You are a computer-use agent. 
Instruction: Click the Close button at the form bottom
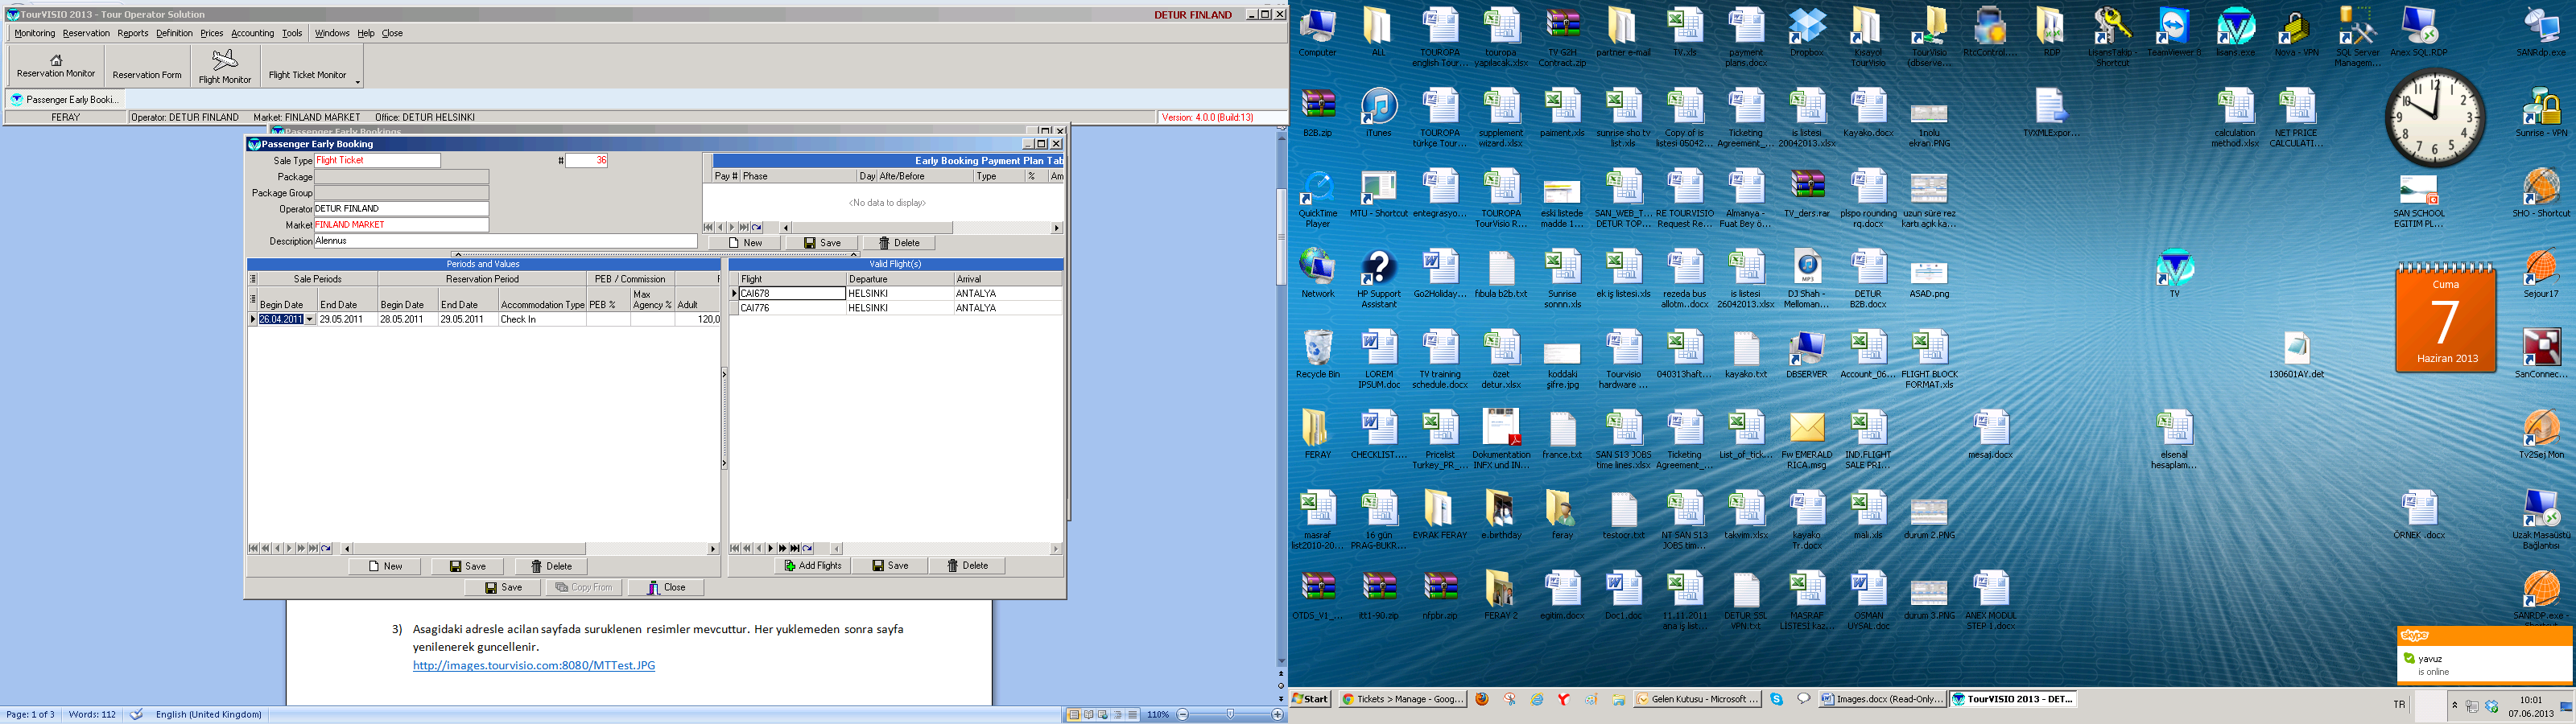(665, 588)
